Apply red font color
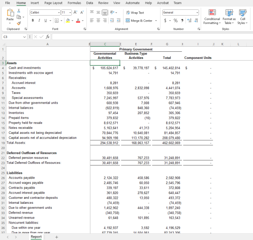 click(x=78, y=21)
